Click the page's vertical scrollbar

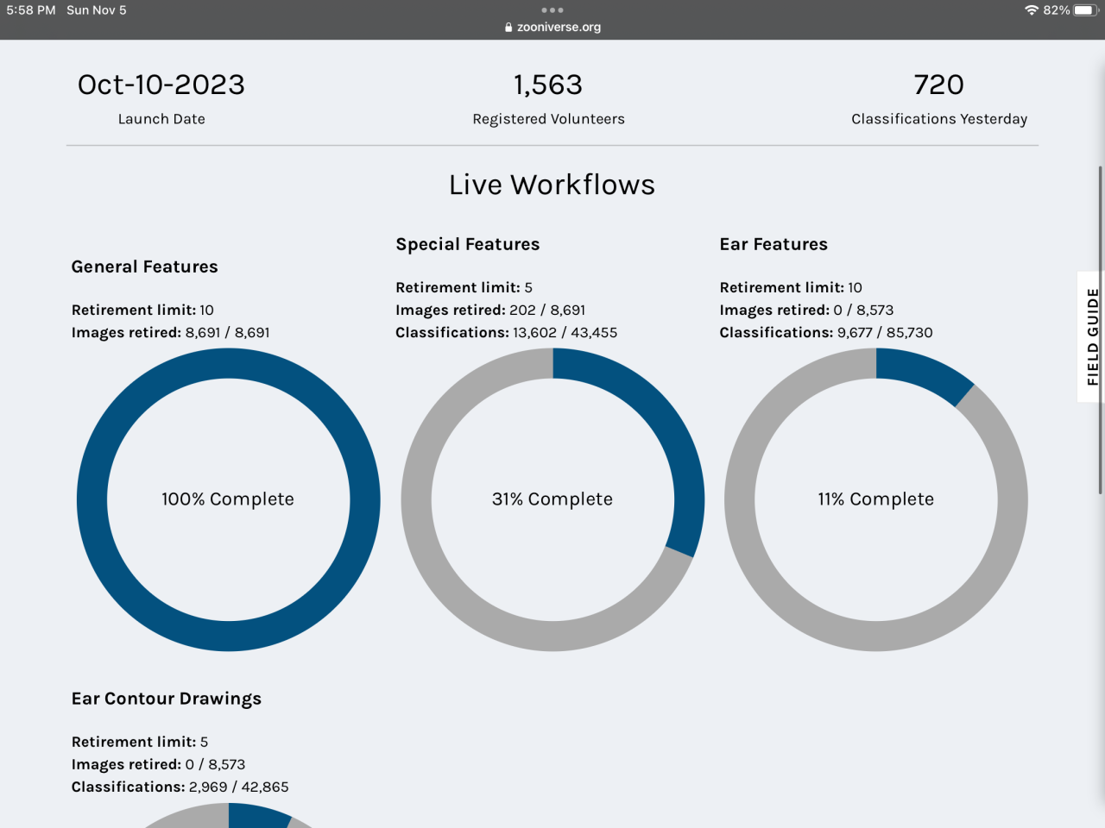1100,329
